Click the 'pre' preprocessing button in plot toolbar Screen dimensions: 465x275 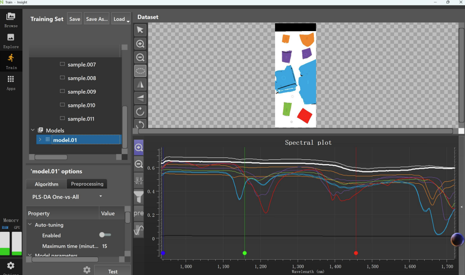139,213
